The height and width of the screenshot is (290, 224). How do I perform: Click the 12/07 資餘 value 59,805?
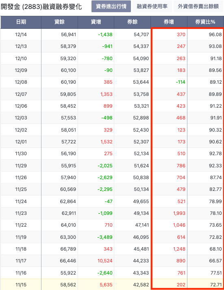pos(68,94)
